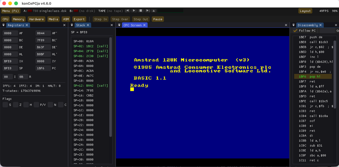Play the tape

134,11
